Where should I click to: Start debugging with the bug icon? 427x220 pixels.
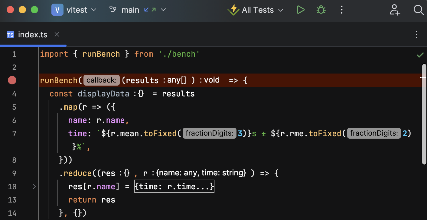click(x=321, y=10)
